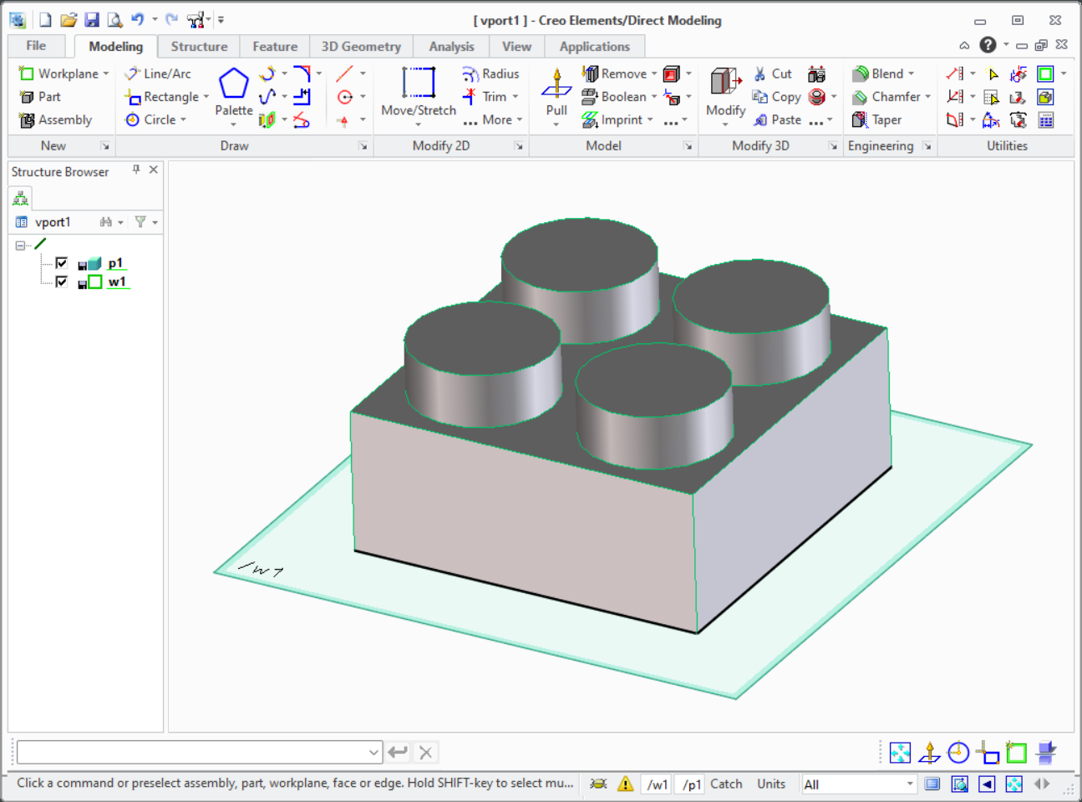Open the Rectangle dropdown arrow
Viewport: 1082px width, 802px height.
[x=206, y=97]
